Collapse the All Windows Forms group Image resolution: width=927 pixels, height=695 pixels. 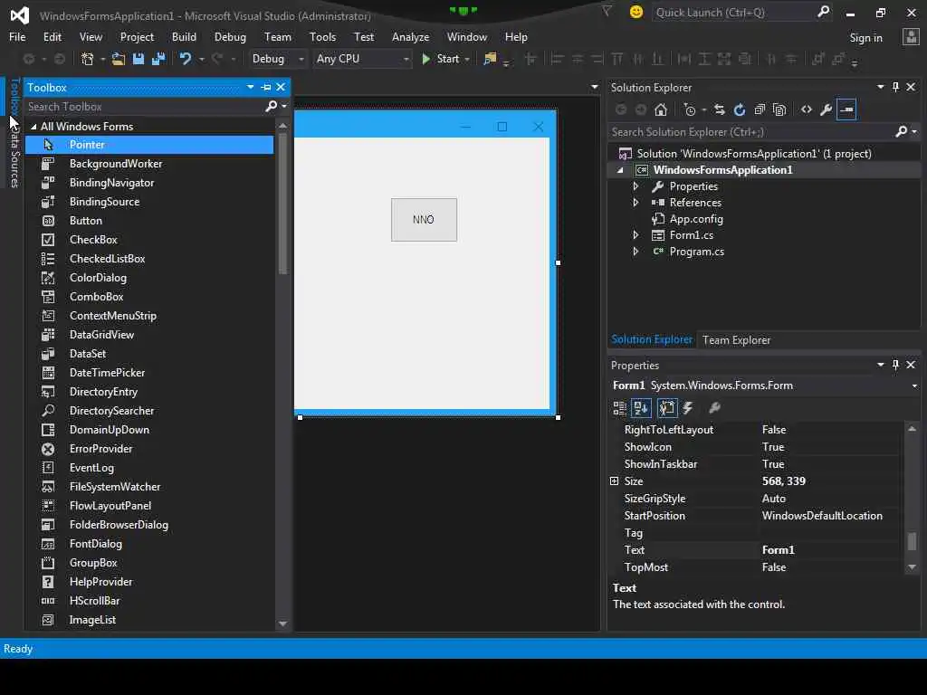33,127
